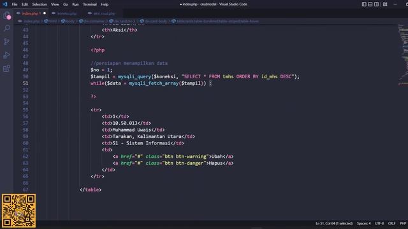Click the PHP file icon on koneksi.php tab
This screenshot has width=408, height=229.
pyautogui.click(x=54, y=13)
